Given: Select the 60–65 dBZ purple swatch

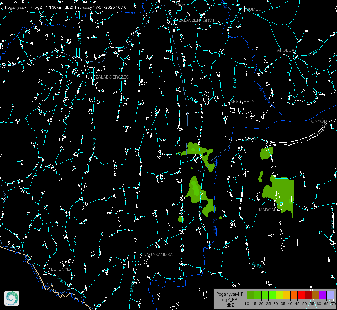Looking at the screenshot, I should 323,295.
